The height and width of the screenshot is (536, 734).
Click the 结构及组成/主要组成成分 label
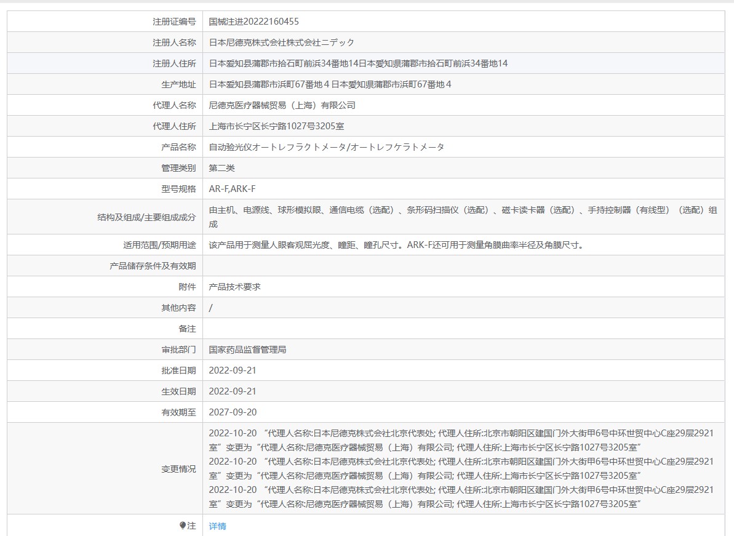(x=146, y=217)
